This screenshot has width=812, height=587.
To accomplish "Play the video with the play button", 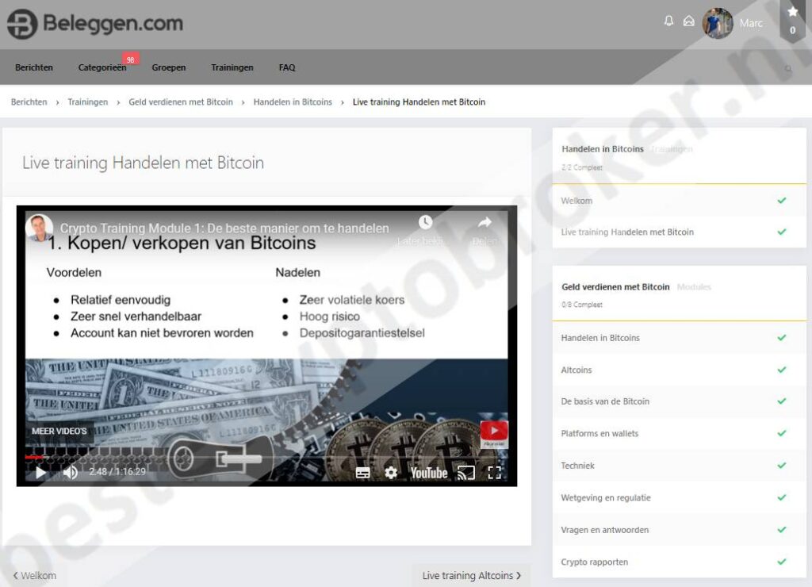I will point(40,473).
